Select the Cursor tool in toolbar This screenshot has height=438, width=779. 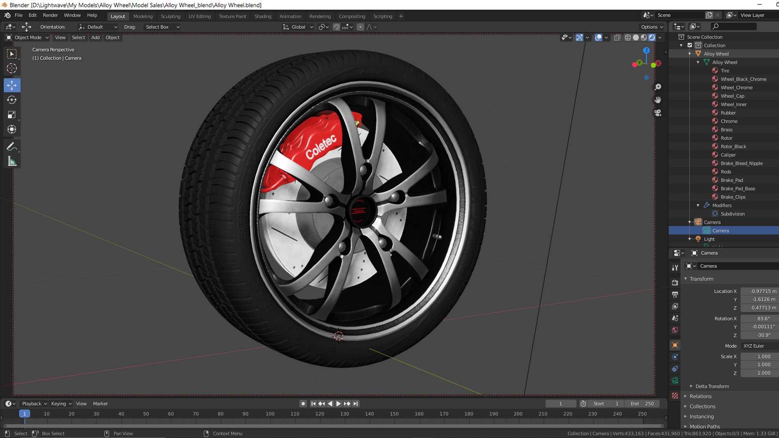(12, 69)
